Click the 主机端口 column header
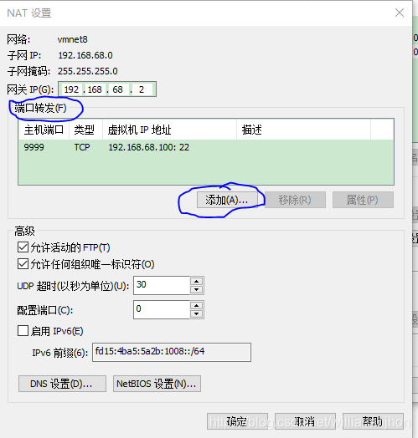The width and height of the screenshot is (418, 438). pyautogui.click(x=44, y=130)
